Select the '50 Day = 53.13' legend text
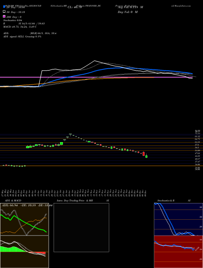 16,12
